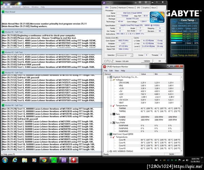Switch to Google Chrome on taskbar
The height and width of the screenshot is (170, 204).
pyautogui.click(x=44, y=160)
